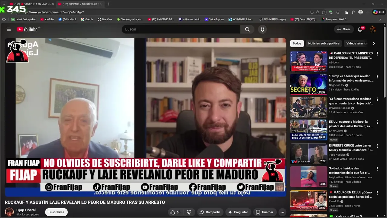Start voice search with microphone icon
Viewport: 387px width, 218px height.
[x=262, y=29]
